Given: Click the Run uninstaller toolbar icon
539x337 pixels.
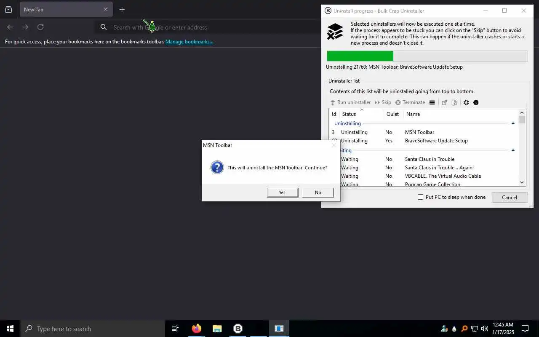Looking at the screenshot, I should tap(333, 102).
